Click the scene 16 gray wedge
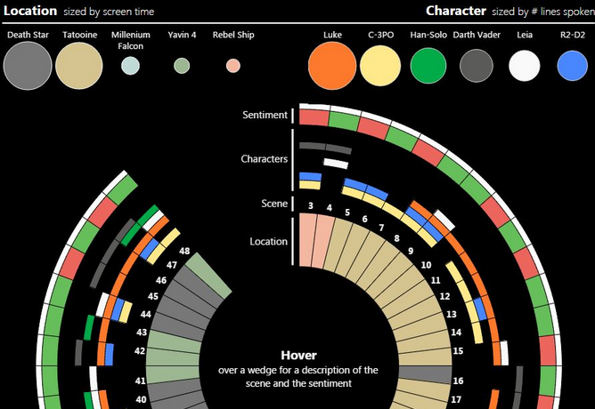Image resolution: width=595 pixels, height=409 pixels. pos(429,380)
